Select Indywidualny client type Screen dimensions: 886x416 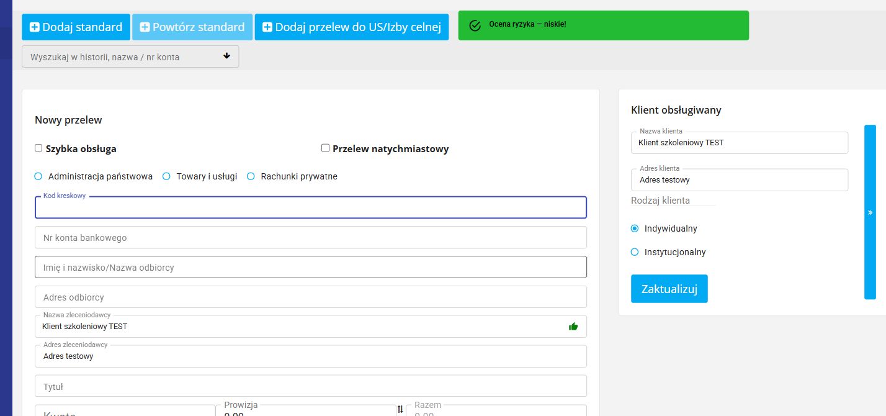tap(635, 228)
